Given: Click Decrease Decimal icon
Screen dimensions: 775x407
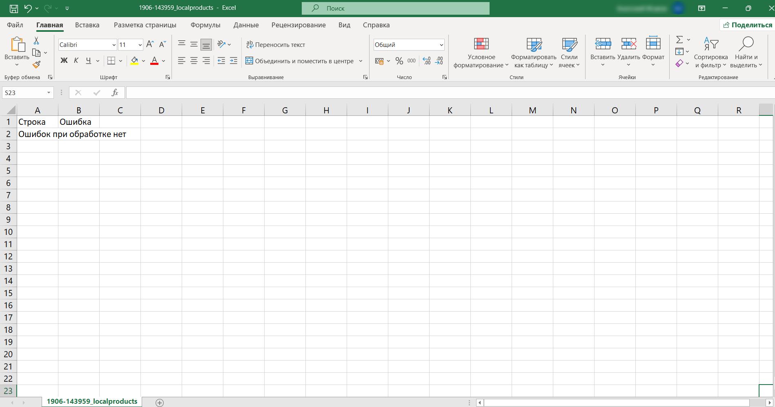Looking at the screenshot, I should 439,61.
